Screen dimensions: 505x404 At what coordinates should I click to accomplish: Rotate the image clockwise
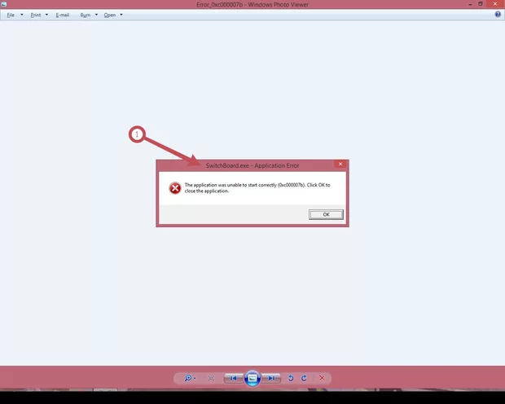tap(304, 378)
